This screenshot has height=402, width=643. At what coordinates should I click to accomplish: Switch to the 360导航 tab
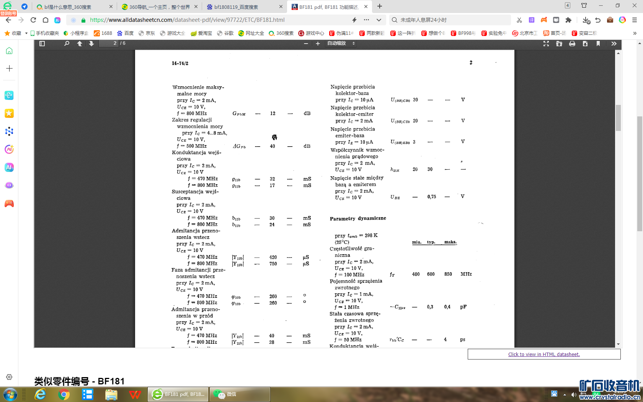click(x=159, y=7)
